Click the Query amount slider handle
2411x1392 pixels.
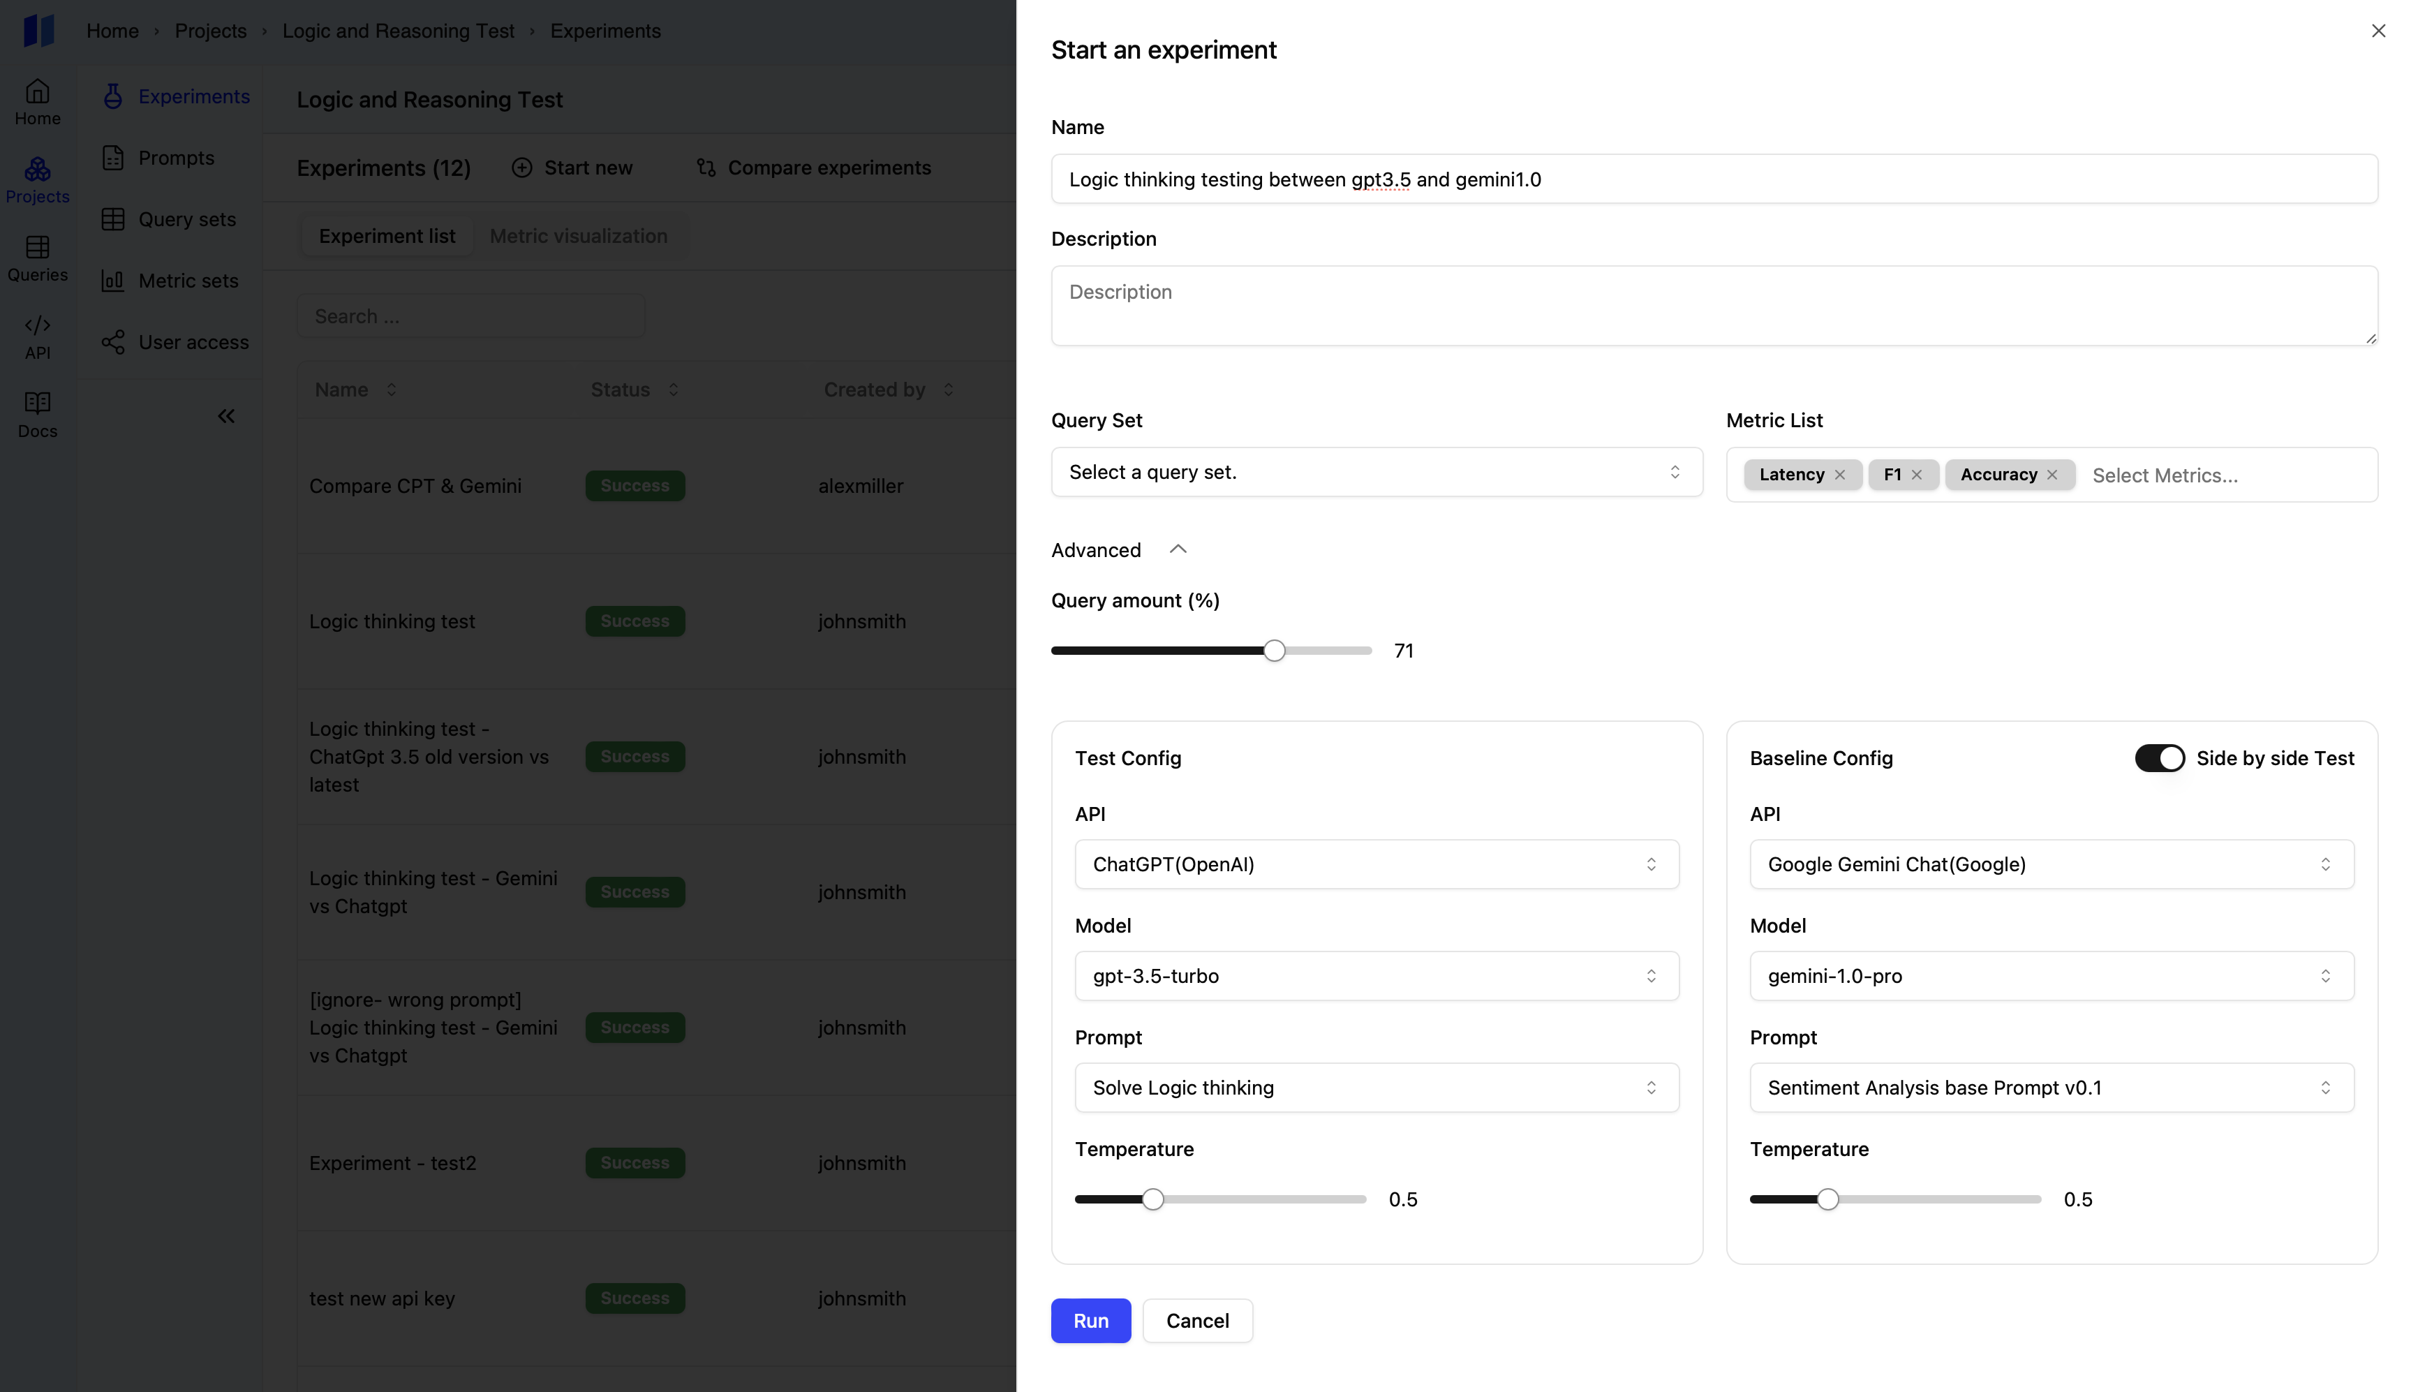[x=1273, y=651]
